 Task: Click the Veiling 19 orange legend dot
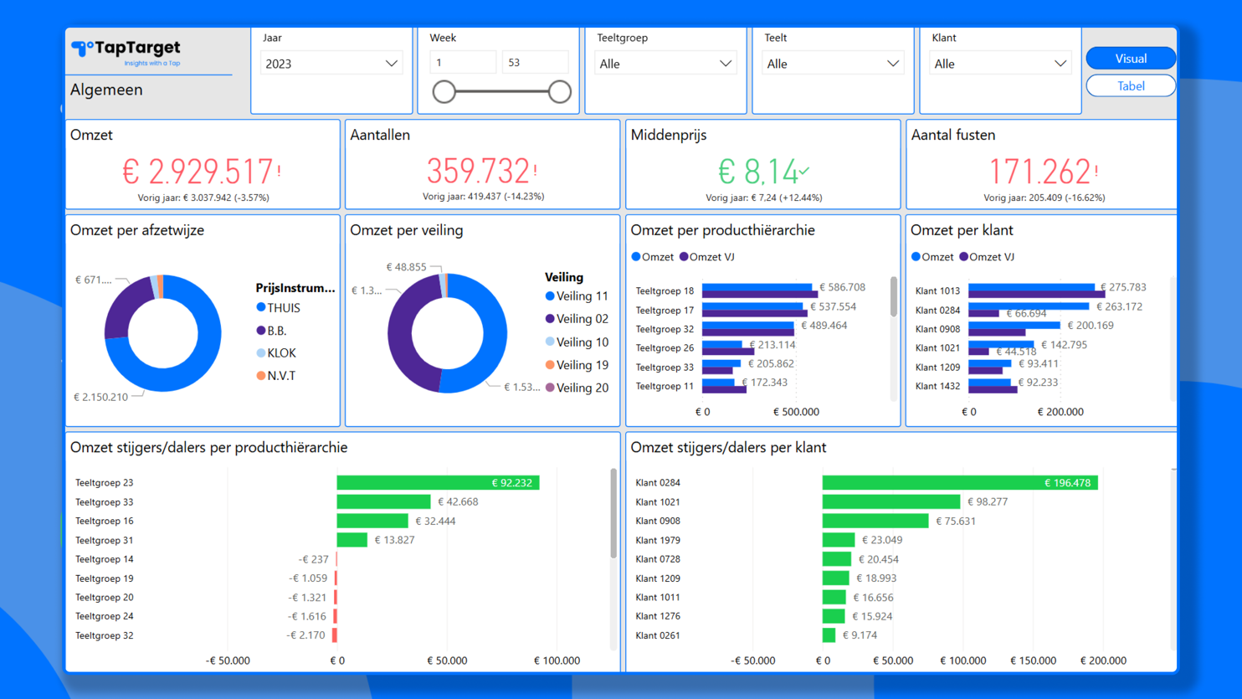pyautogui.click(x=550, y=365)
